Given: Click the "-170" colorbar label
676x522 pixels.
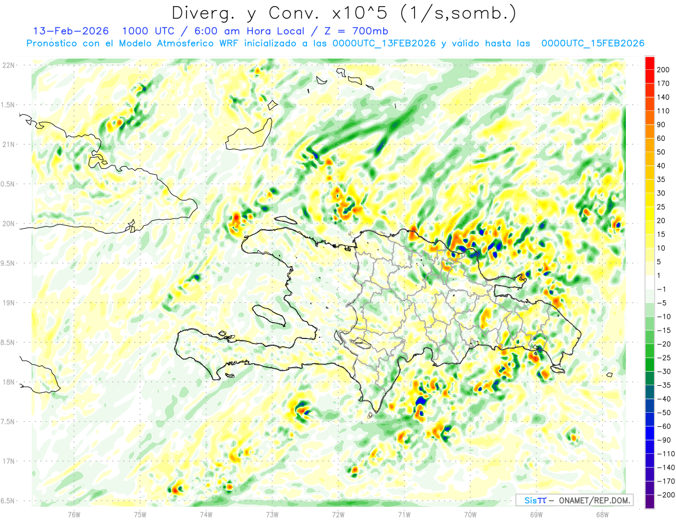Looking at the screenshot, I should (x=665, y=481).
